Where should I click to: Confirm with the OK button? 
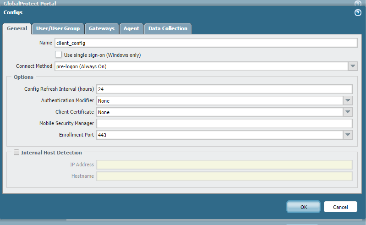[303, 207]
